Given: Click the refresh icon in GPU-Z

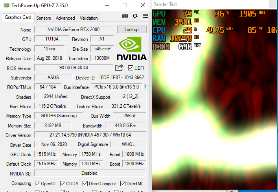Looking at the screenshot, I should (x=135, y=16).
